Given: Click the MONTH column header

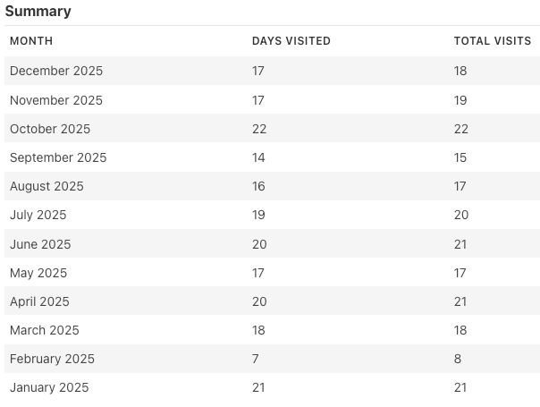Looking at the screenshot, I should [x=31, y=41].
